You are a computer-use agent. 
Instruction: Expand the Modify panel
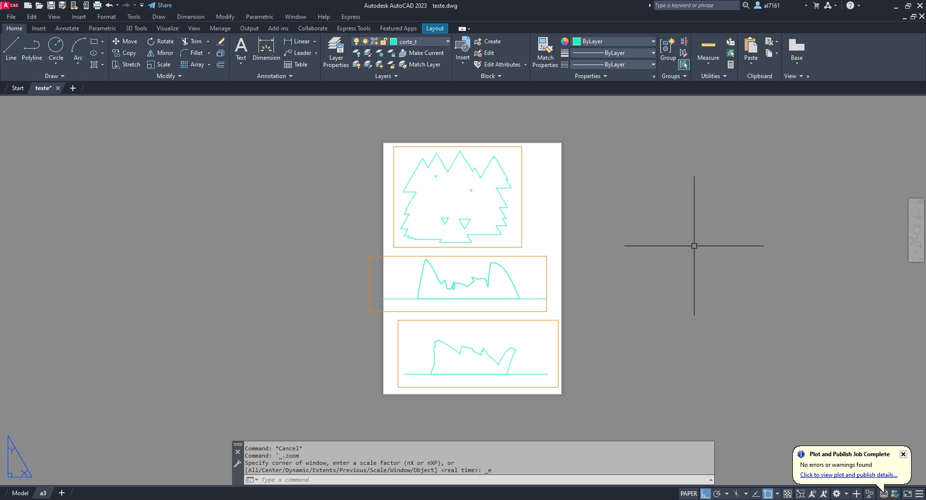tap(169, 76)
